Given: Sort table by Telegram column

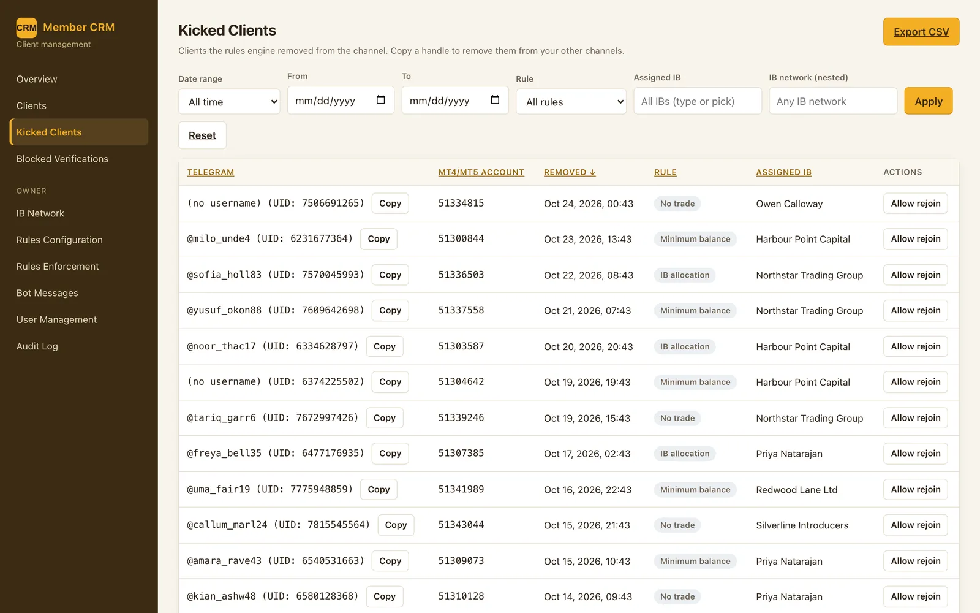Looking at the screenshot, I should 211,172.
